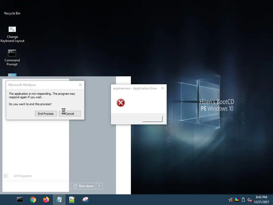Open the scissors snipping tool taskbar icon

click(85, 200)
